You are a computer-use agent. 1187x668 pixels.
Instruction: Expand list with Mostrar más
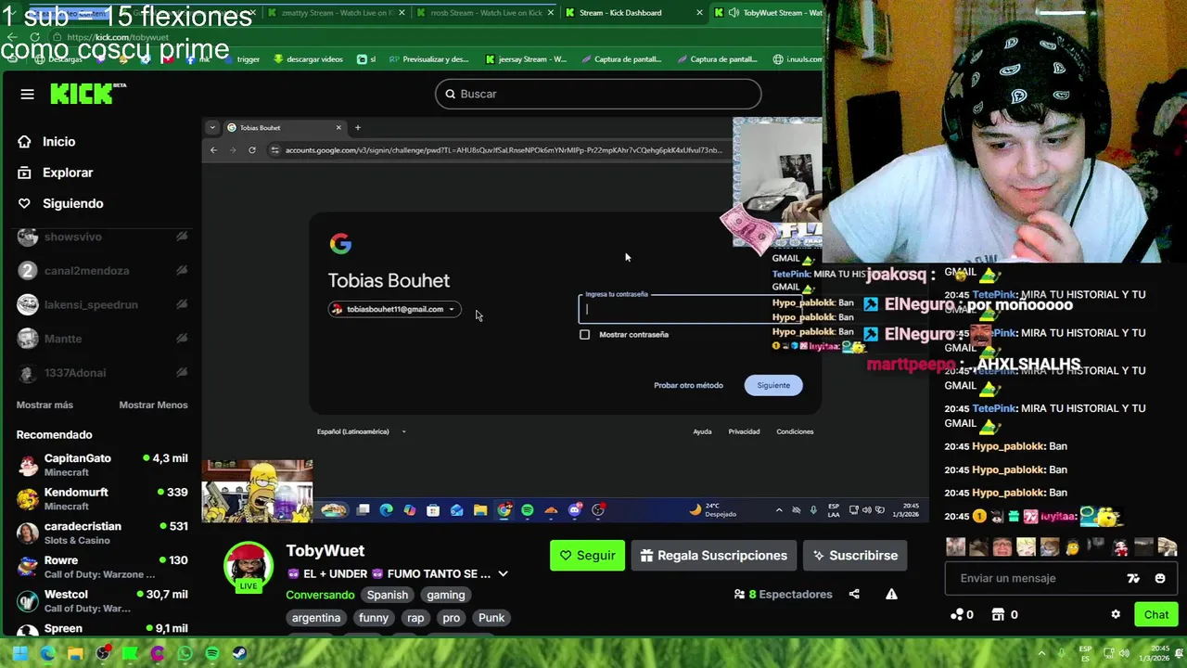pos(45,405)
